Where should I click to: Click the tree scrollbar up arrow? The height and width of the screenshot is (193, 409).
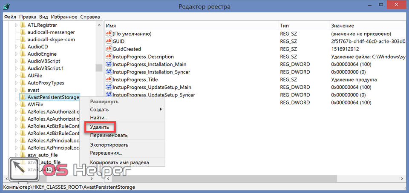coord(99,25)
